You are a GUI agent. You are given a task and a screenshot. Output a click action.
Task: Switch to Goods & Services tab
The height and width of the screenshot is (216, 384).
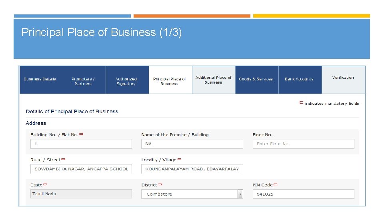click(256, 79)
